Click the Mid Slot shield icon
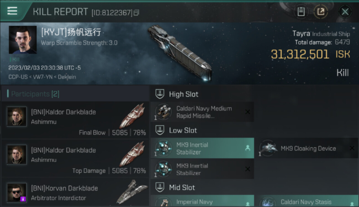The width and height of the screenshot is (359, 207). coord(160,187)
